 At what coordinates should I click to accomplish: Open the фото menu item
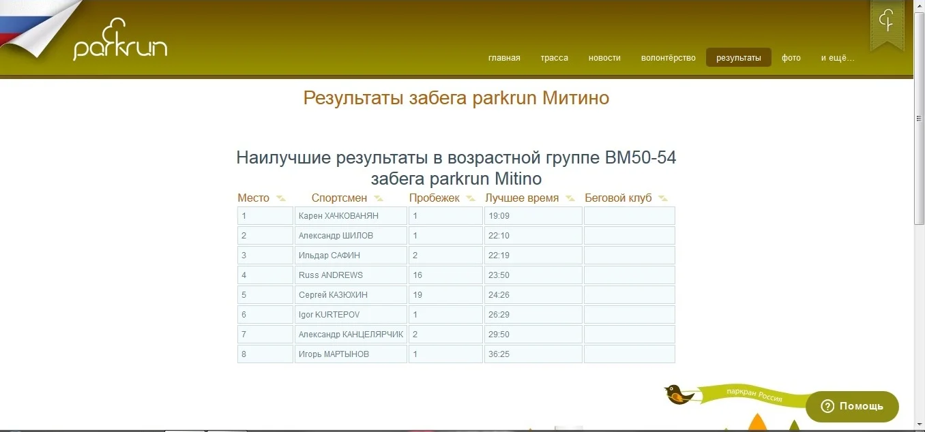pyautogui.click(x=791, y=58)
